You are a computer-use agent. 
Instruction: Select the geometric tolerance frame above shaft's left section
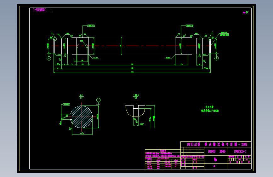coord(91,26)
